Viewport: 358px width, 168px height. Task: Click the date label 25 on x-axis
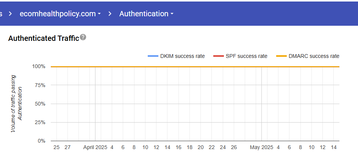(56, 147)
